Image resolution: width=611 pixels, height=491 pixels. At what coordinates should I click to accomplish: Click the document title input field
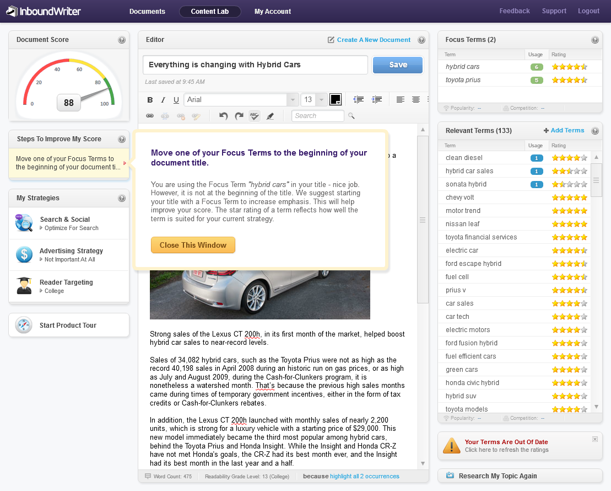pos(255,65)
